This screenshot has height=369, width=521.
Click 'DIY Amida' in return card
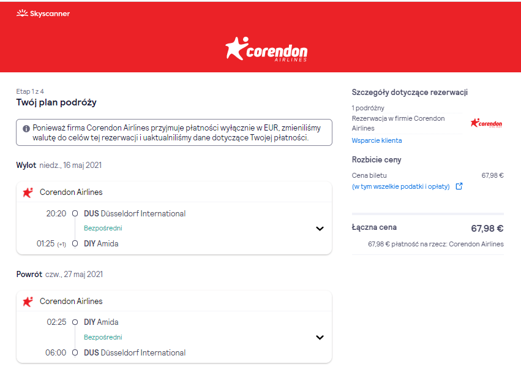click(101, 322)
